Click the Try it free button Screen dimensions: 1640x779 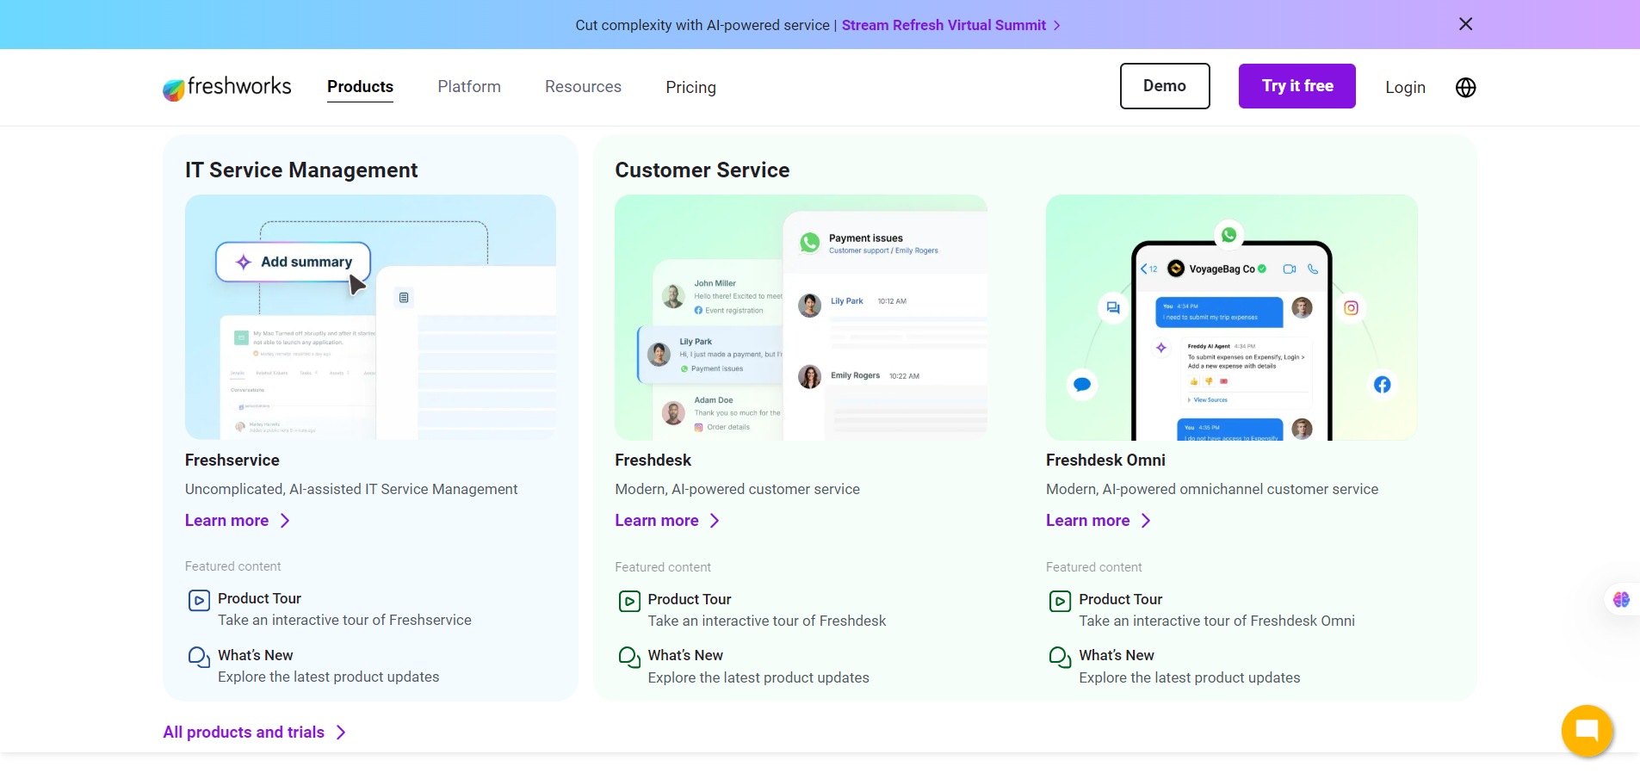1297,86
